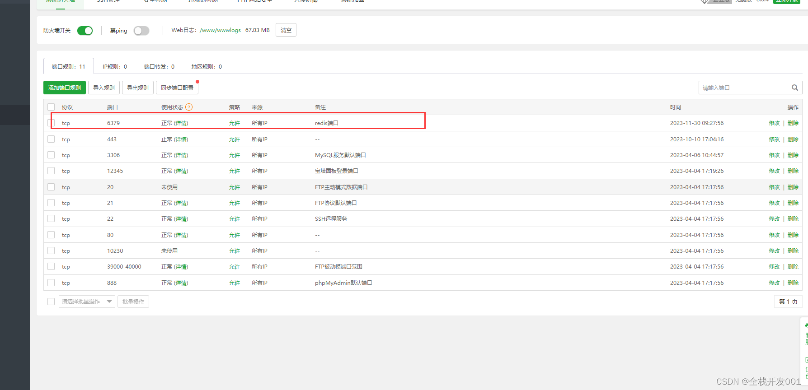Open 详情 link in port 21 row
808x390 pixels.
click(x=181, y=203)
